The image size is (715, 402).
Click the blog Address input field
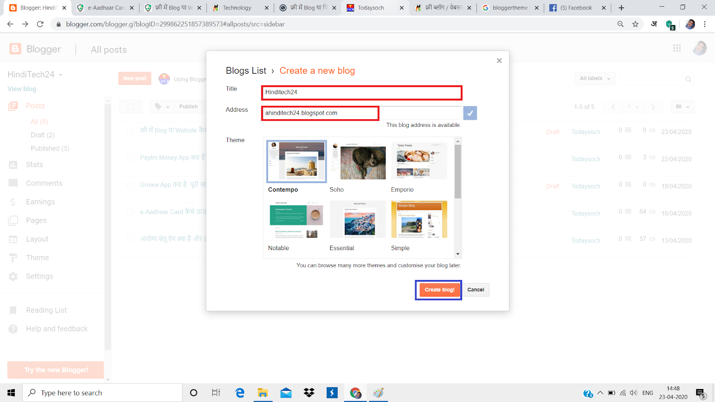point(362,113)
